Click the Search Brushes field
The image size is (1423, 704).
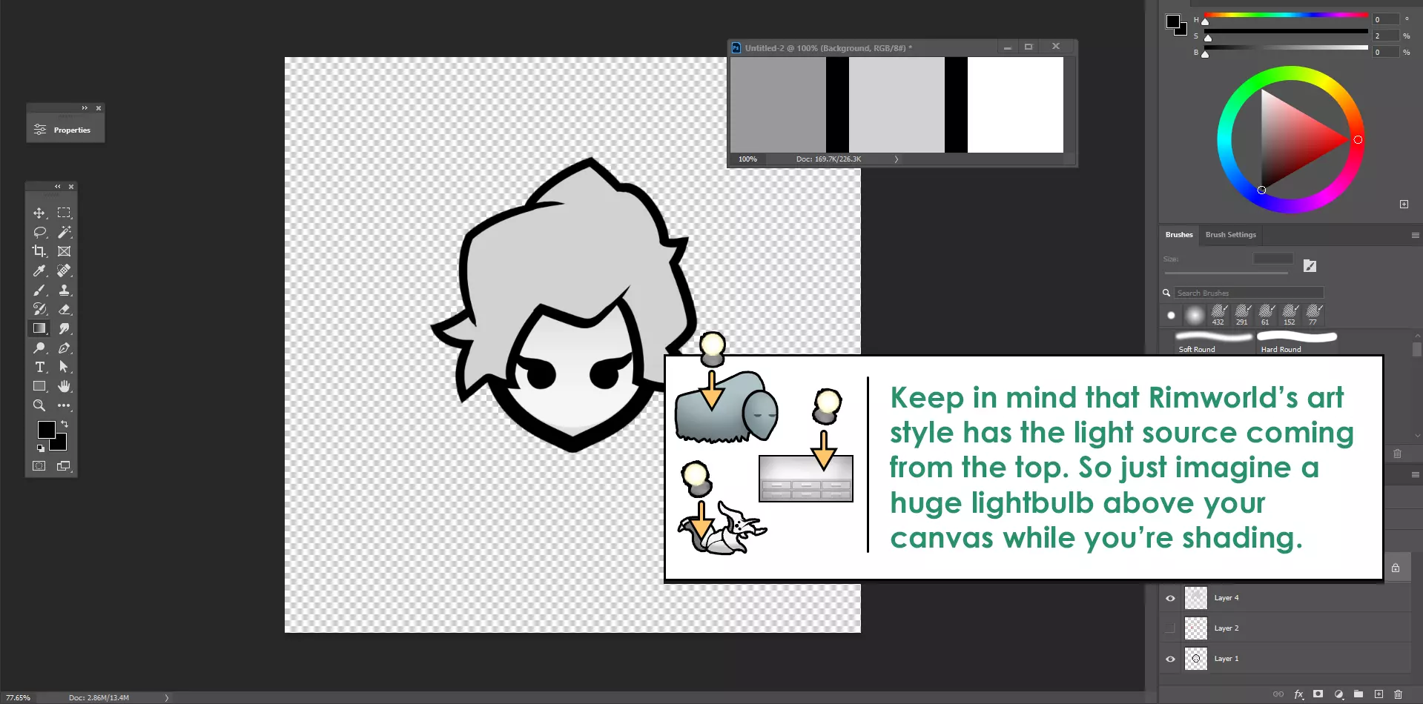(x=1249, y=293)
